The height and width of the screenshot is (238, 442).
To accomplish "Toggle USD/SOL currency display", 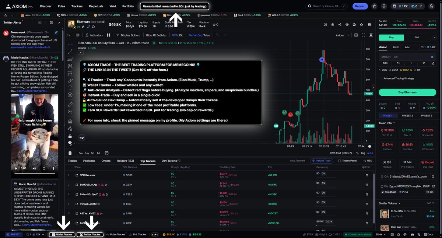I will (178, 35).
